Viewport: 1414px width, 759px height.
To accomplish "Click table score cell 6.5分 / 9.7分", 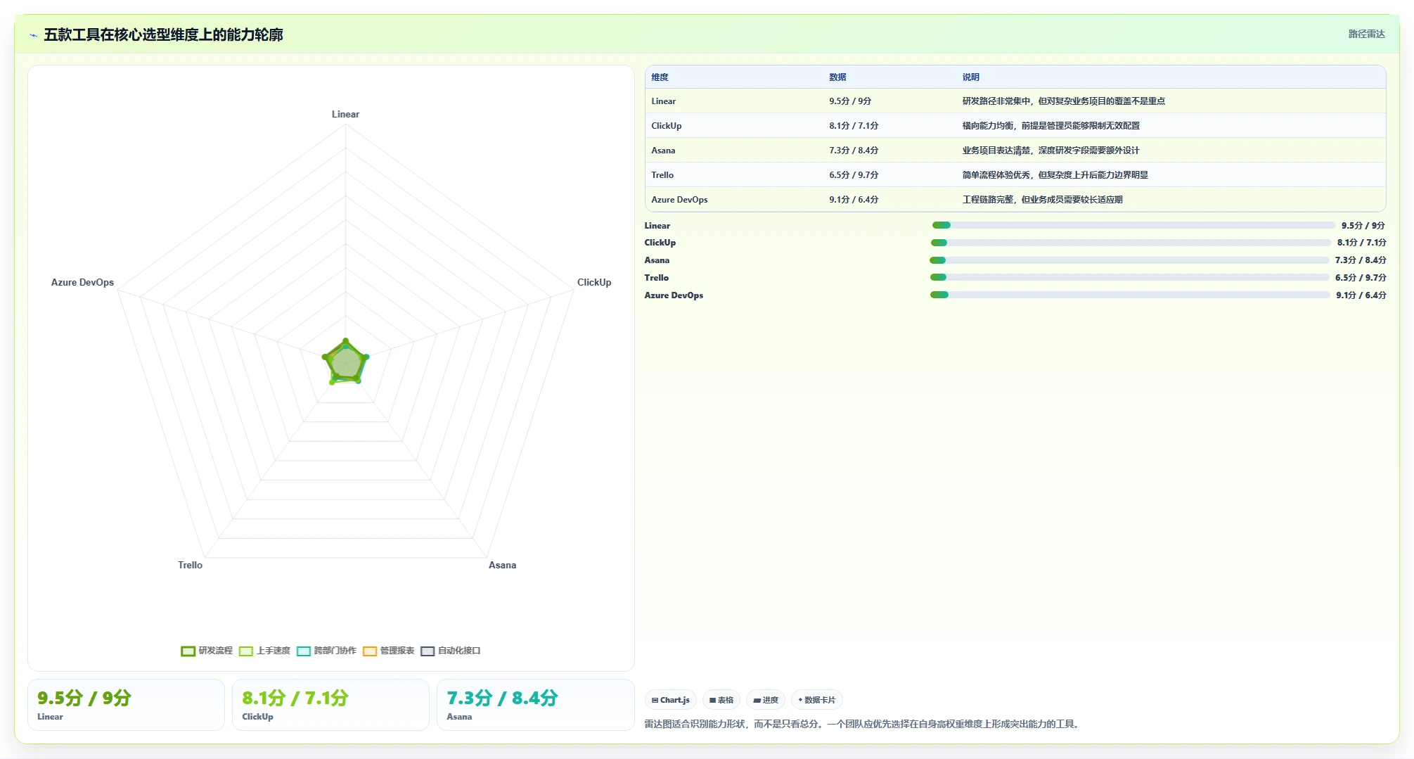I will pyautogui.click(x=854, y=175).
